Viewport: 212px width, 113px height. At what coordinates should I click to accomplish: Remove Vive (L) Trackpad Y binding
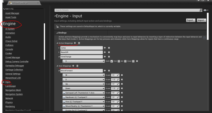(122, 102)
